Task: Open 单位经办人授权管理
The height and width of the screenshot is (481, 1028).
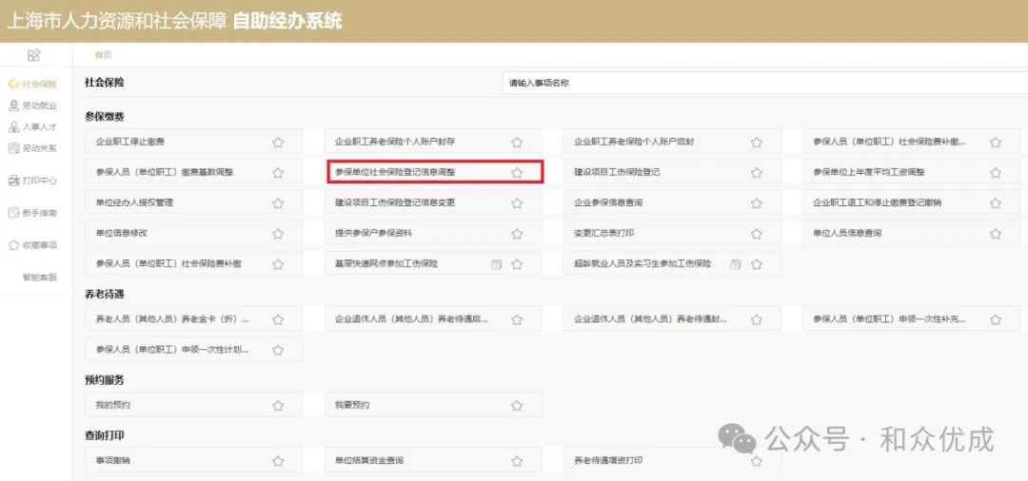Action: pos(194,202)
